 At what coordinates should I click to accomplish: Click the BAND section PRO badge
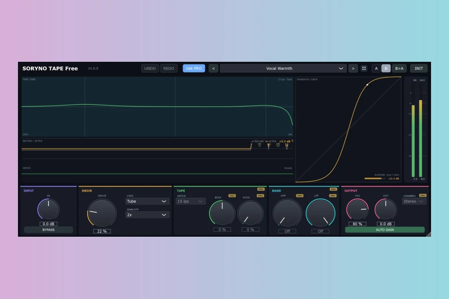[x=333, y=189]
